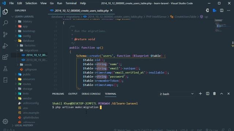The image size is (234, 131).
Task: Open the Run and Debug view
Action: (x=5, y=46)
